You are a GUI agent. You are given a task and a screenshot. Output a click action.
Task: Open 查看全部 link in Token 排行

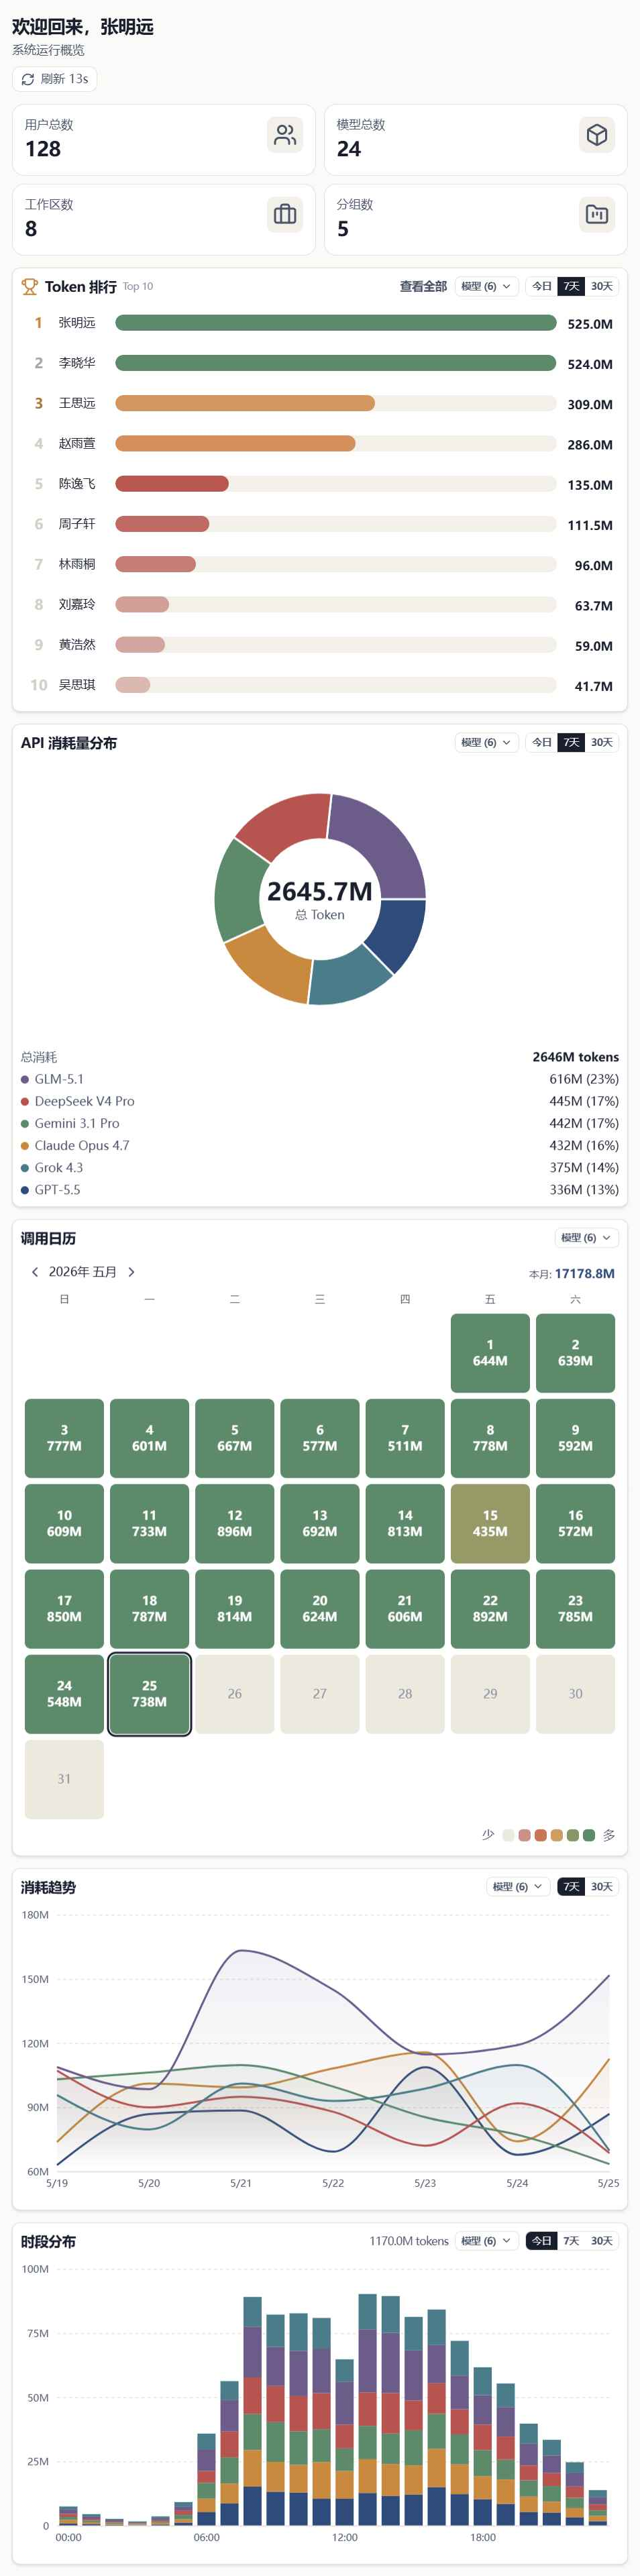tap(423, 286)
